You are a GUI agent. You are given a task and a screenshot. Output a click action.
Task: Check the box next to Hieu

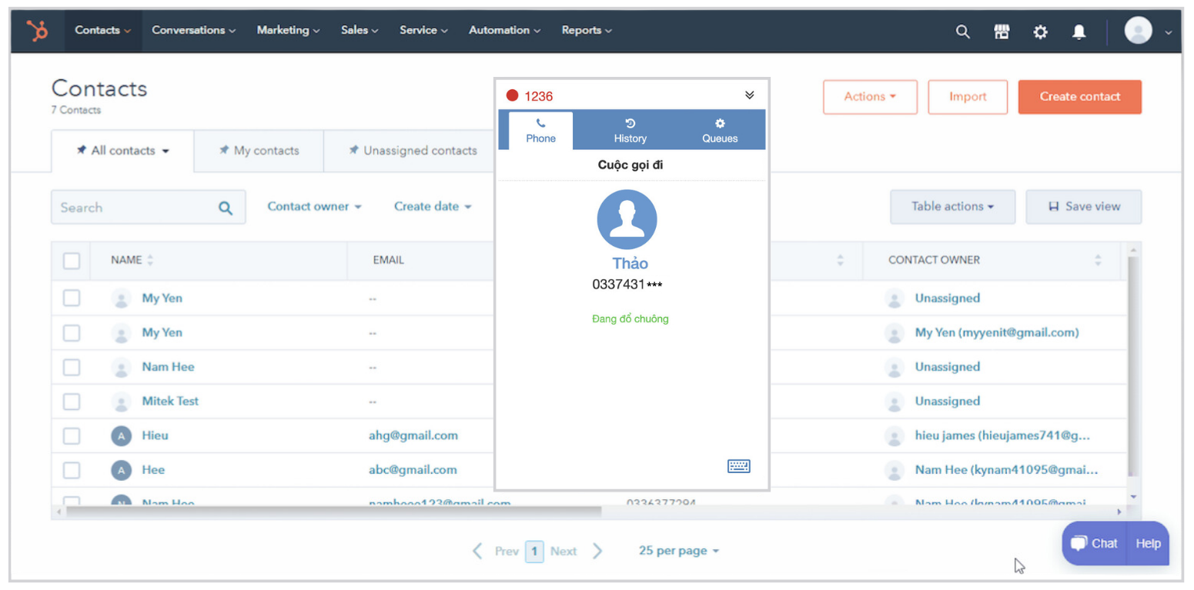click(72, 436)
